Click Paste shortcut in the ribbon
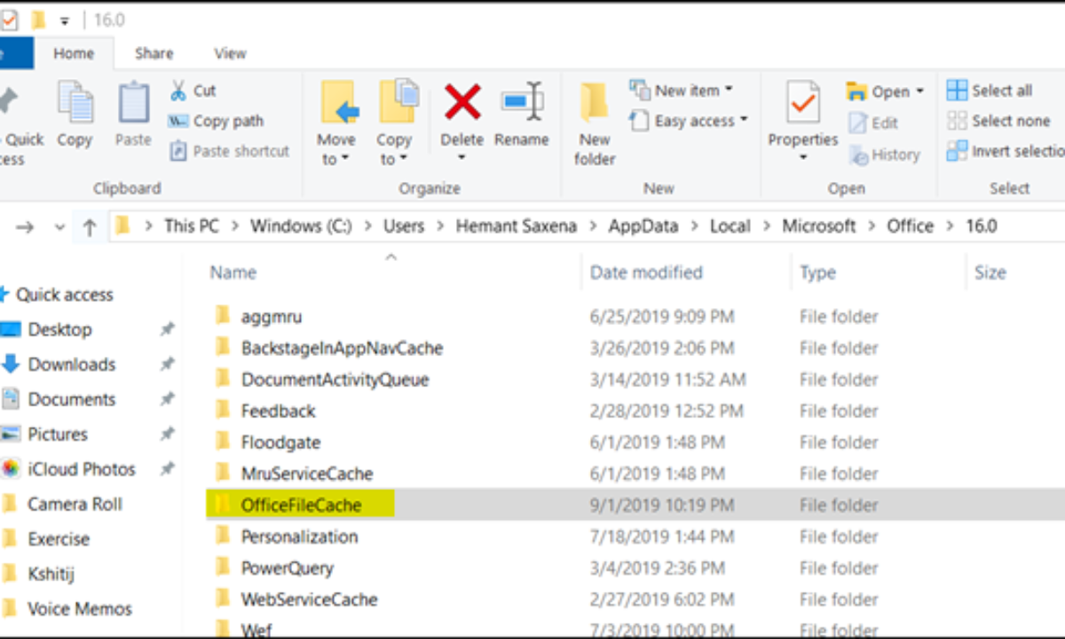 [229, 151]
